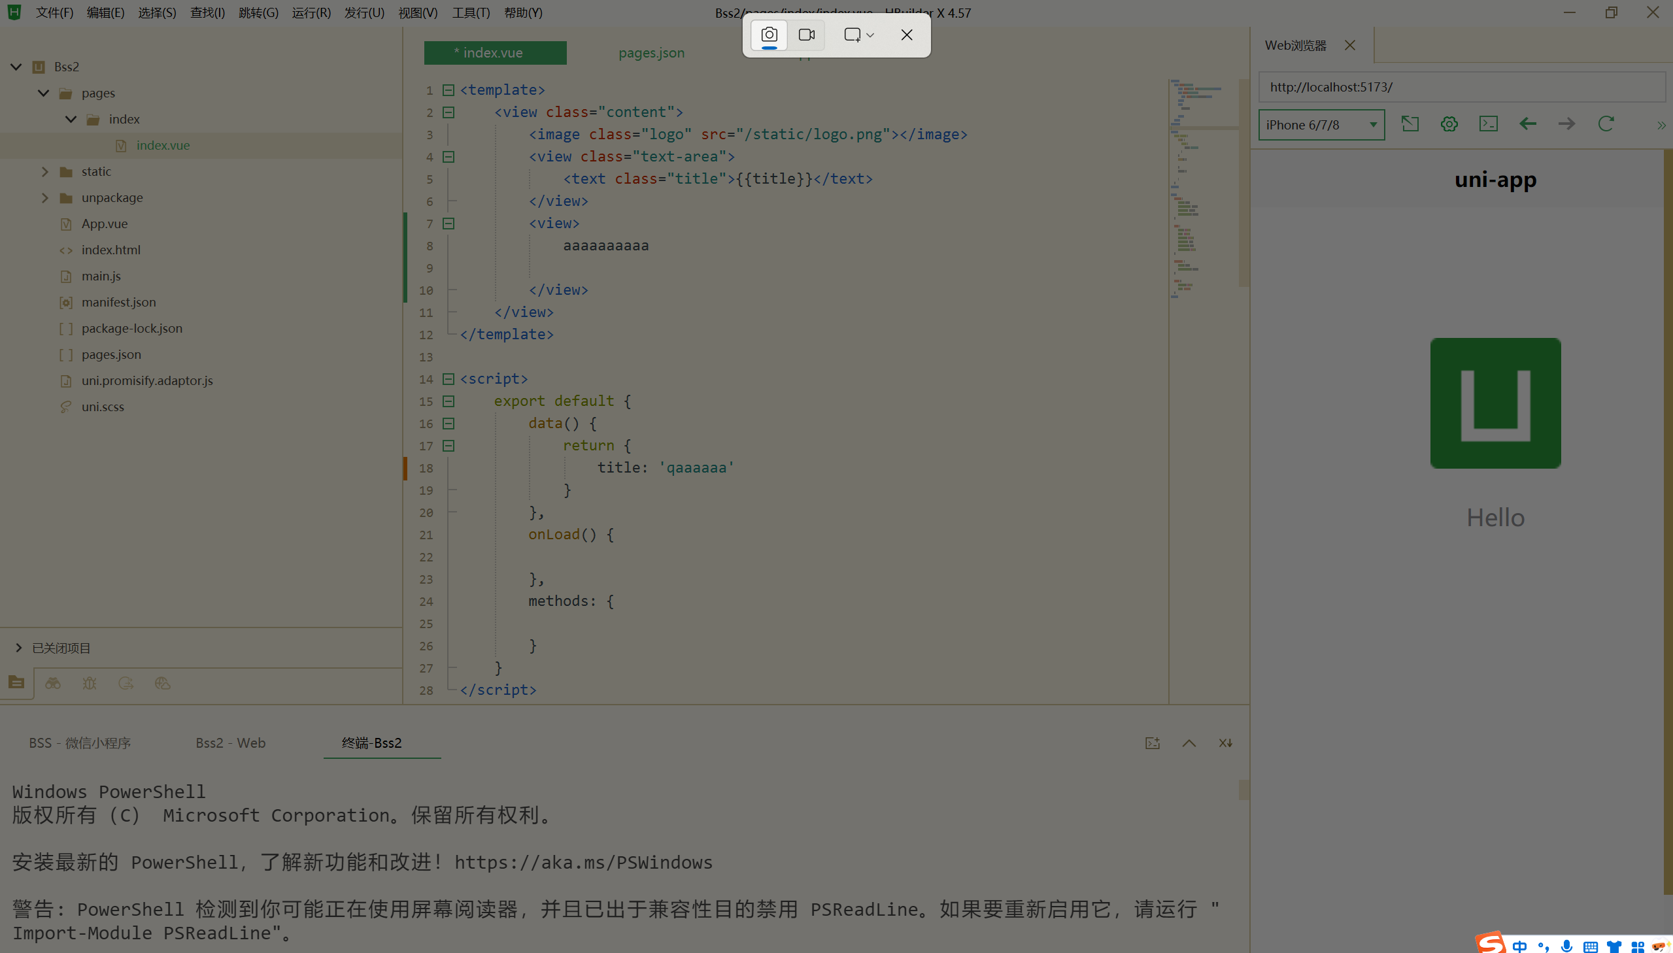The height and width of the screenshot is (953, 1673).
Task: Open the bug debug panel
Action: pyautogui.click(x=90, y=682)
